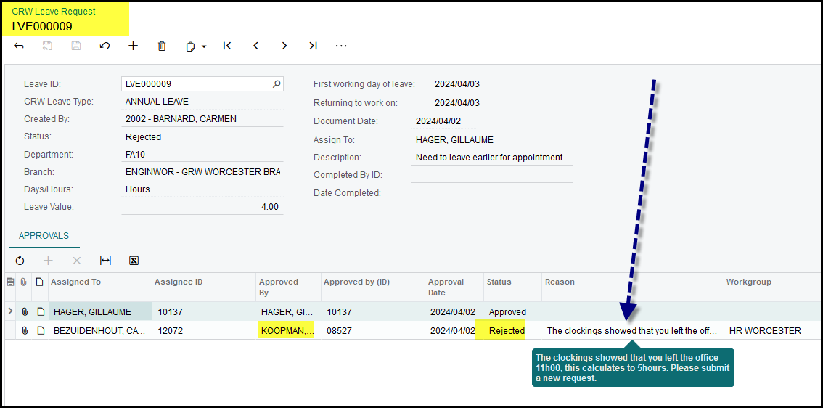Viewport: 823px width, 408px height.
Task: Open the more actions ellipsis menu
Action: (341, 46)
